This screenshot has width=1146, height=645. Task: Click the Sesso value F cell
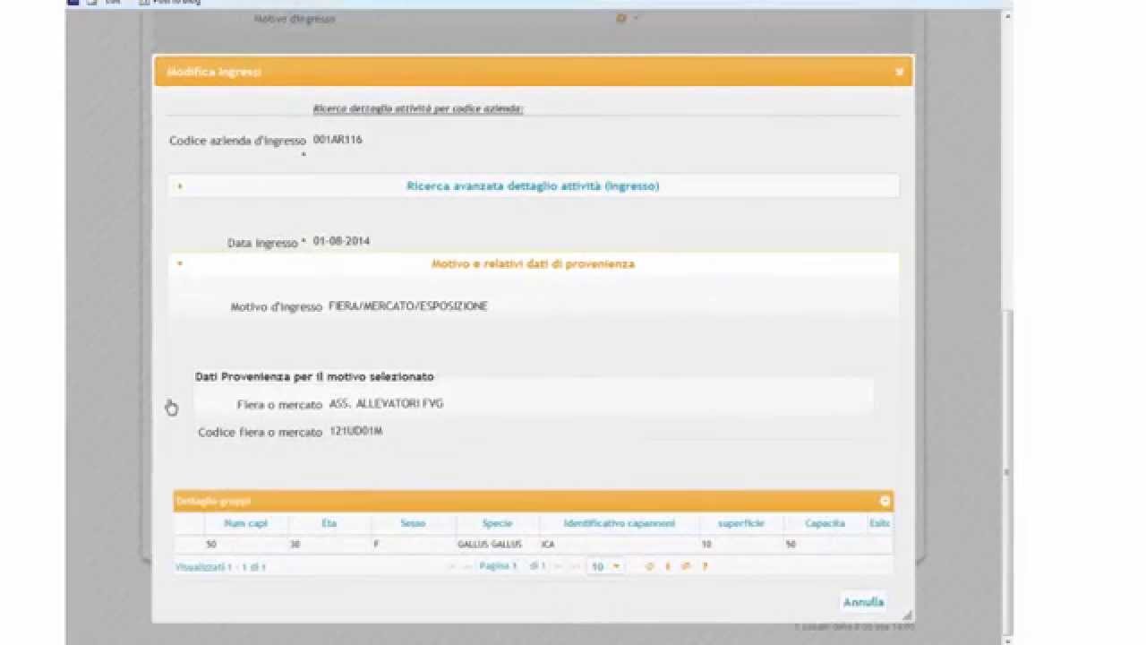[413, 545]
